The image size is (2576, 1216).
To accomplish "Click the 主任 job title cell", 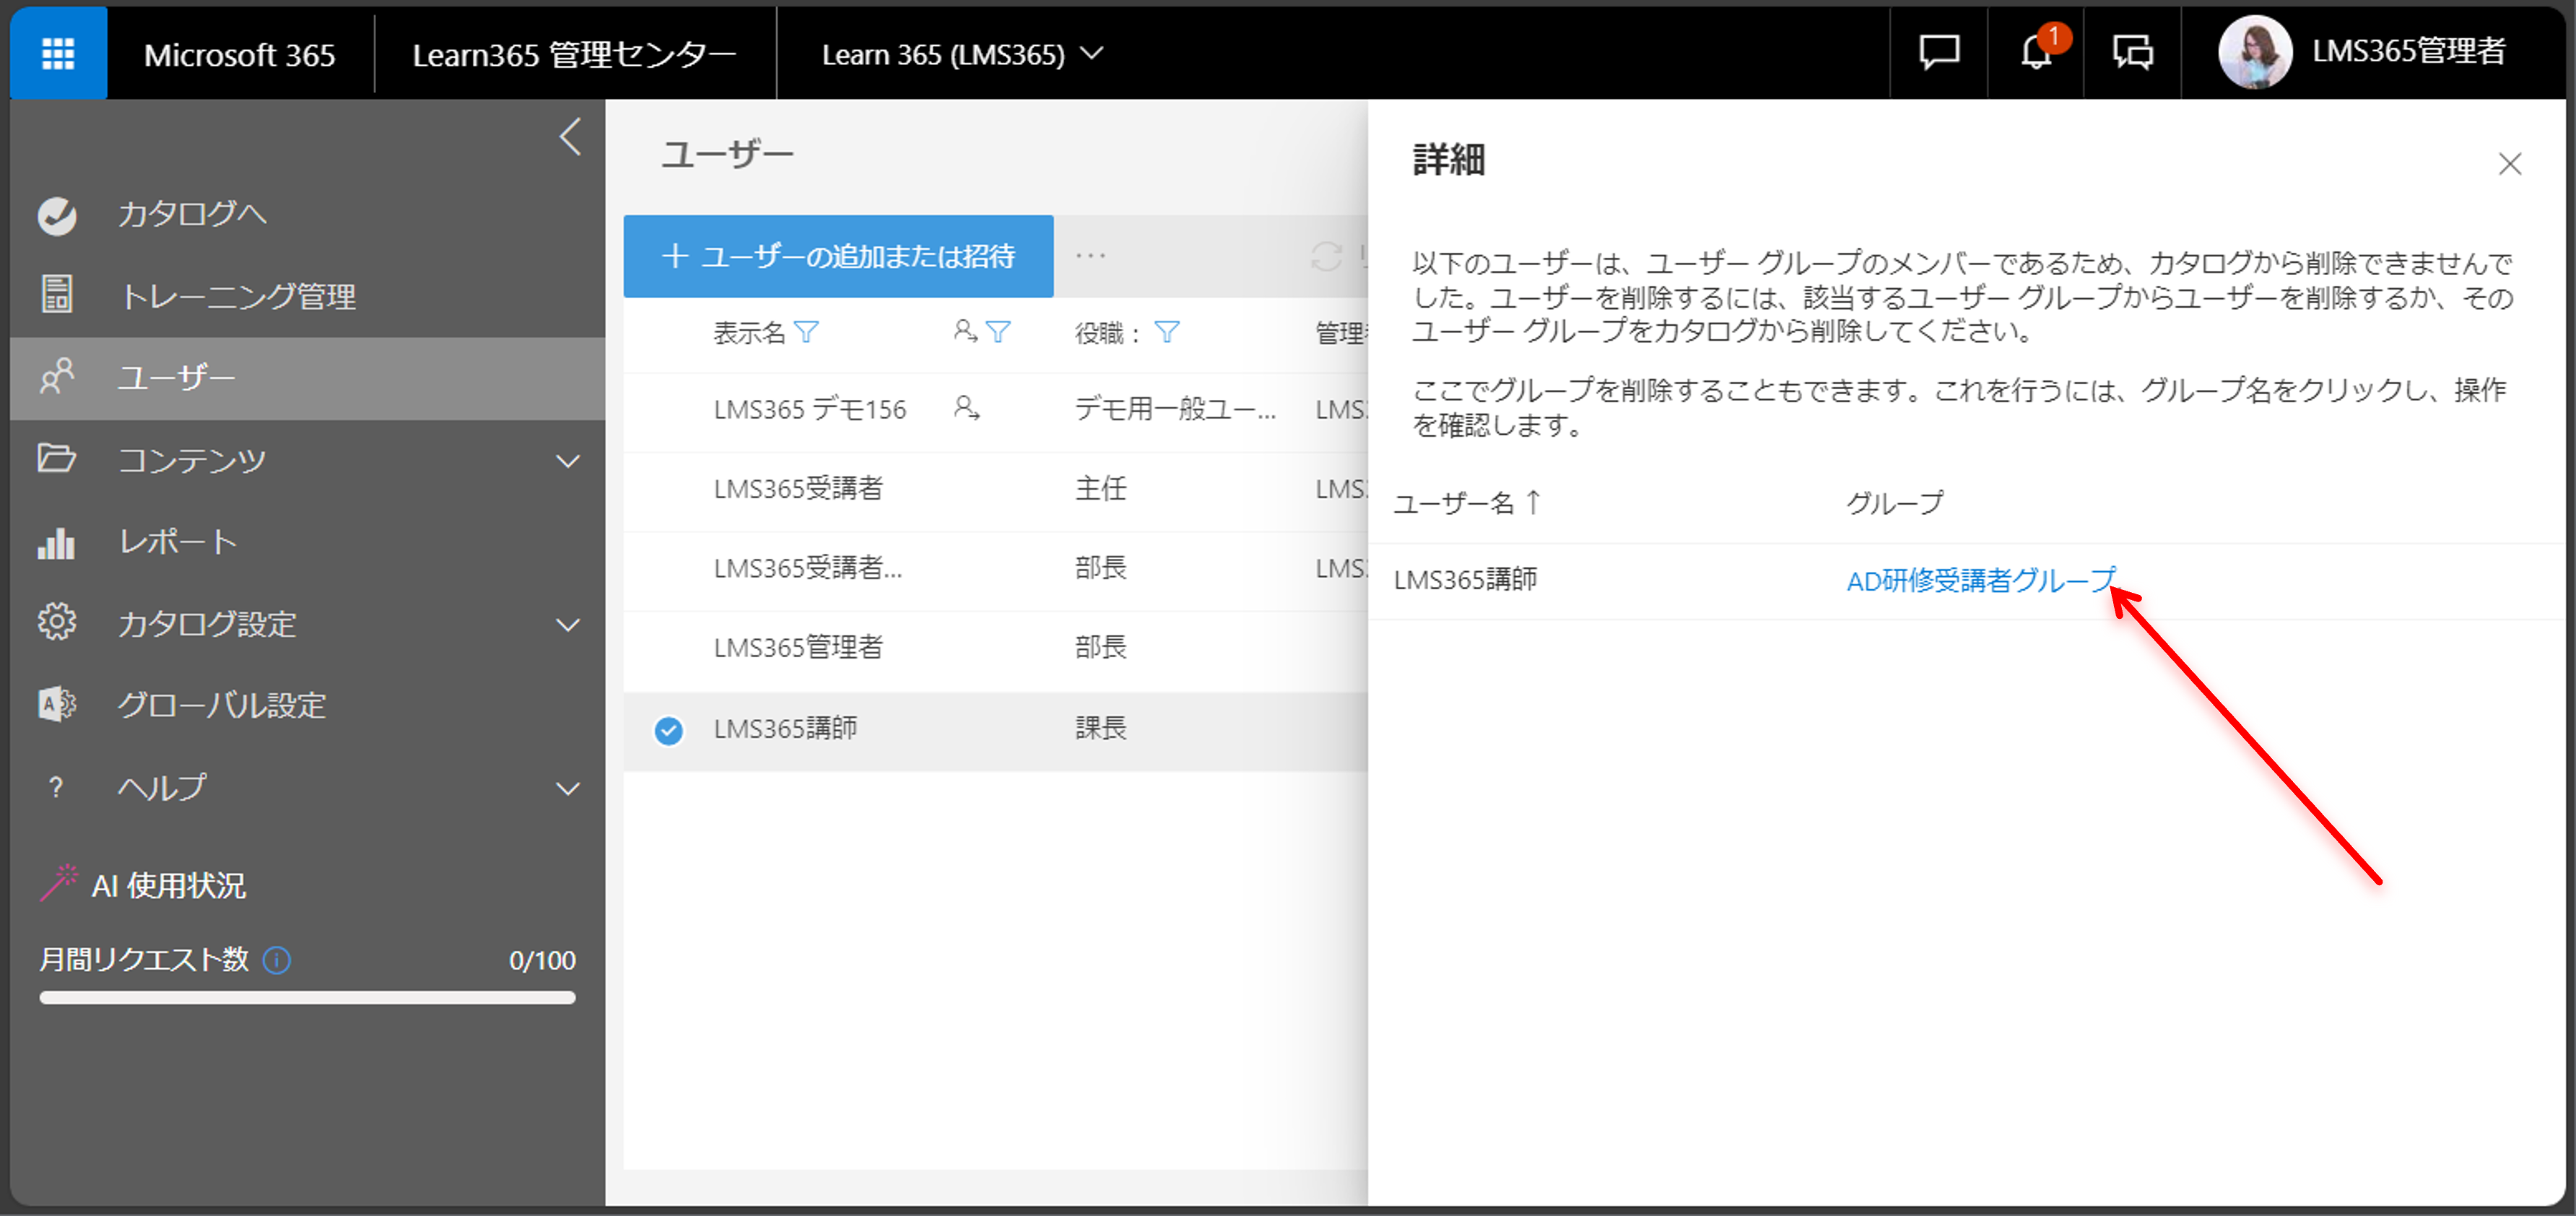I will (1100, 489).
